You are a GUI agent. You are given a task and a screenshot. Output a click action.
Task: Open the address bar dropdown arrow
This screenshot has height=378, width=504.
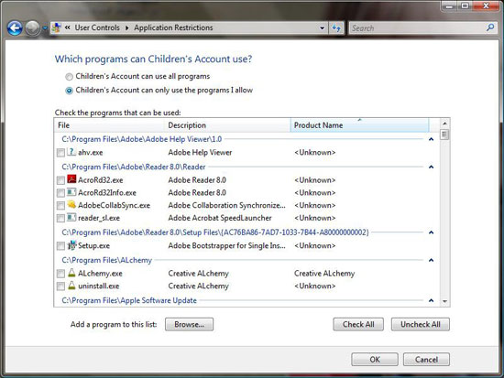pos(322,28)
